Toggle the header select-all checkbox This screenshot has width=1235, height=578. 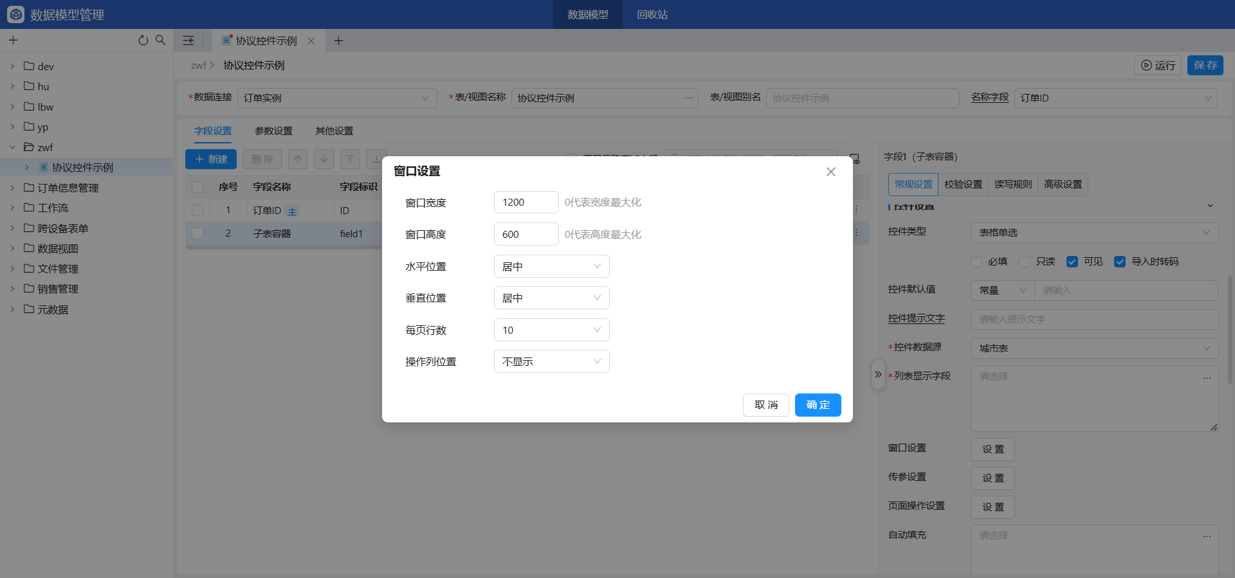click(197, 187)
